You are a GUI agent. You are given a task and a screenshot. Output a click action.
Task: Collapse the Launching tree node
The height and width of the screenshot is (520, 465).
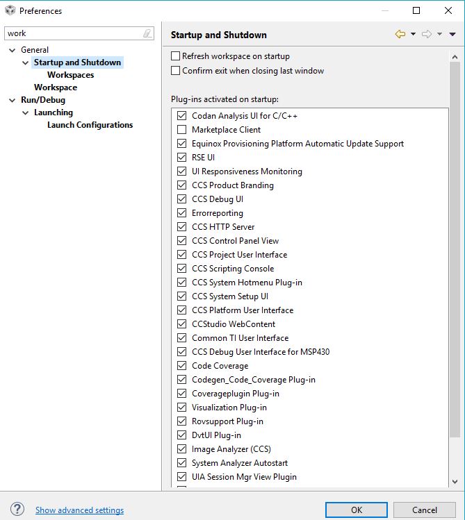25,112
